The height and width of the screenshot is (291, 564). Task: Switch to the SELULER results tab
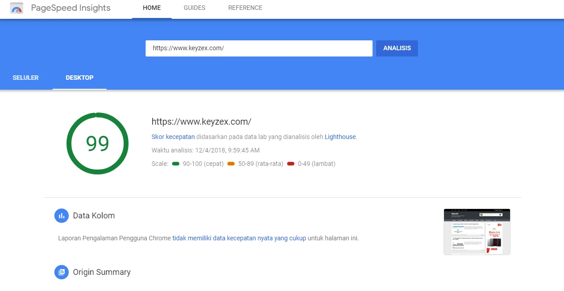point(26,78)
